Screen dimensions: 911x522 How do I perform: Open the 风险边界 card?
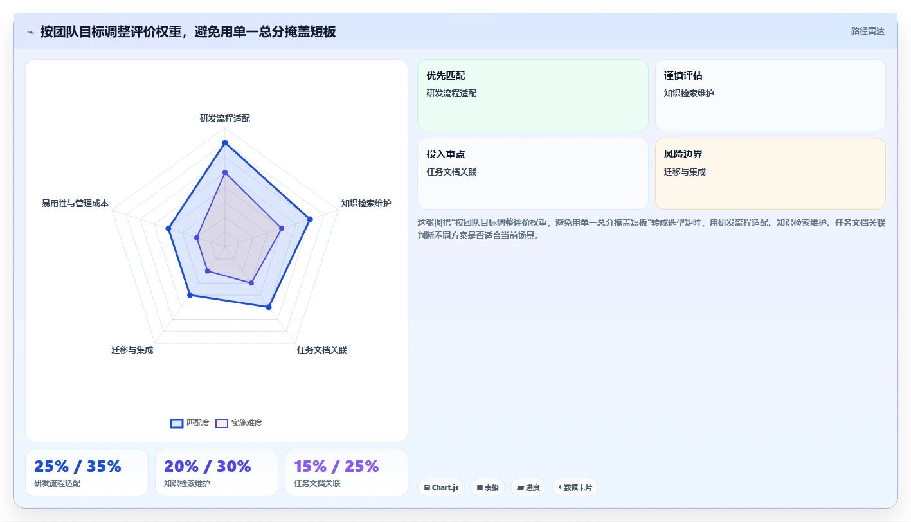[770, 174]
